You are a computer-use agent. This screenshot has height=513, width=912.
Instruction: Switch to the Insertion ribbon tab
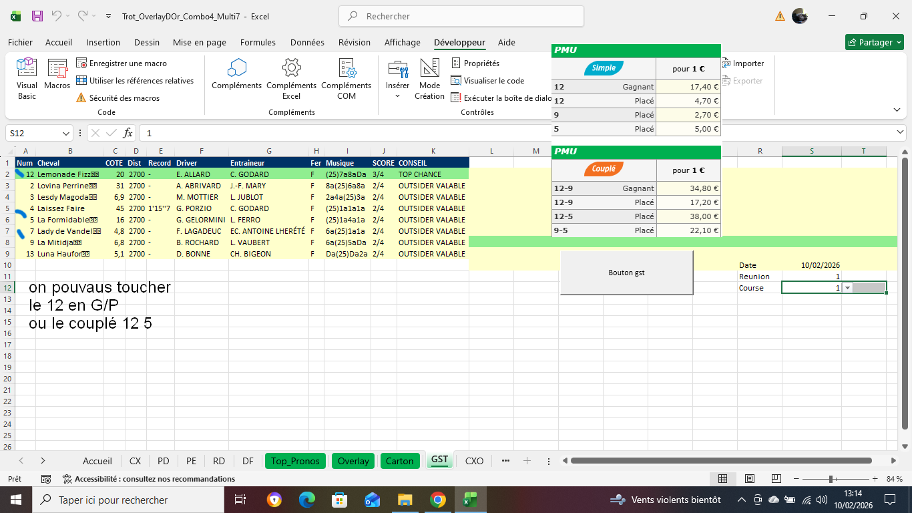pyautogui.click(x=103, y=42)
